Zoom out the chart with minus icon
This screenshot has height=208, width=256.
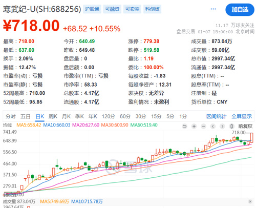click(203, 127)
